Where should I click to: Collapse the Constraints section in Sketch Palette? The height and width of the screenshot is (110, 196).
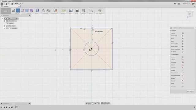click(x=171, y=54)
